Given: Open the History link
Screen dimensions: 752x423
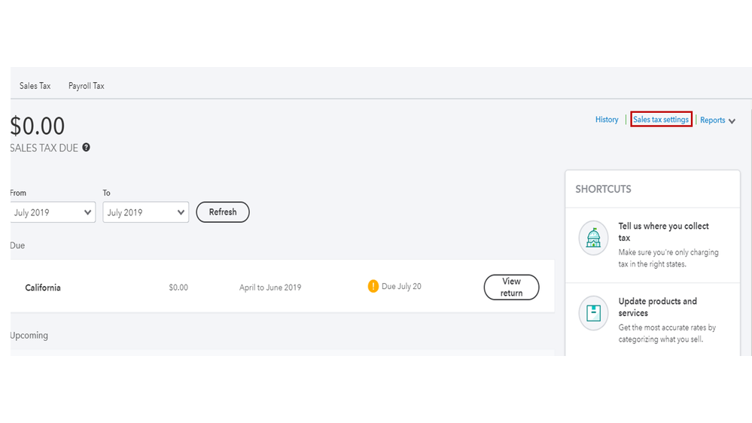Looking at the screenshot, I should (607, 120).
